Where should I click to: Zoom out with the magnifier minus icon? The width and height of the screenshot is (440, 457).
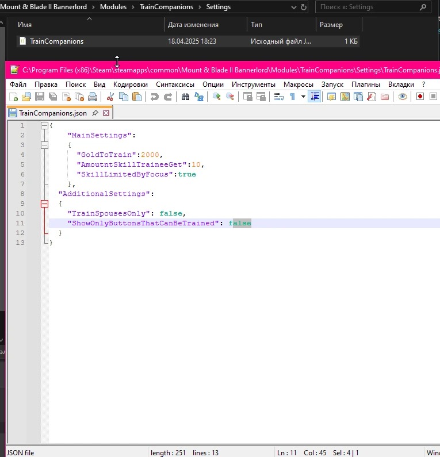tap(229, 97)
